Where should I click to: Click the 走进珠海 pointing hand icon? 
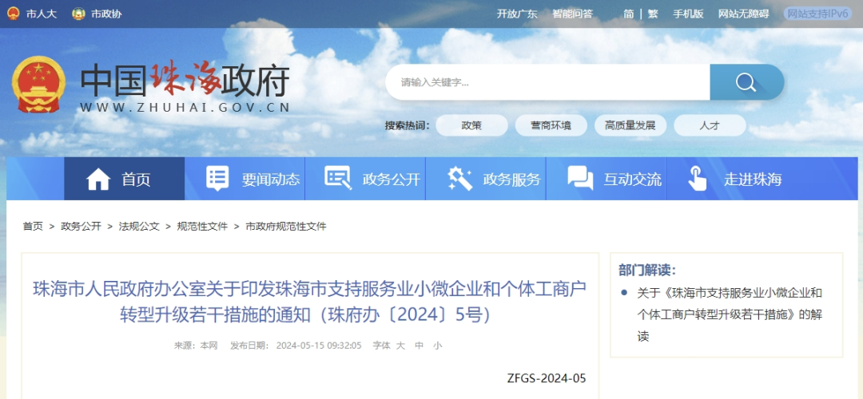point(698,179)
